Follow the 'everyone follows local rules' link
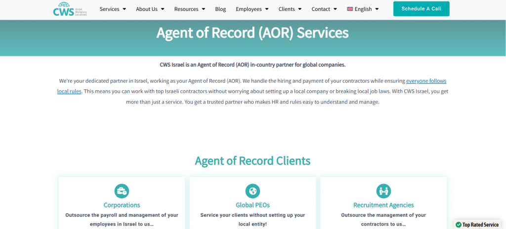Screen dimensions: 506x229 [426, 81]
